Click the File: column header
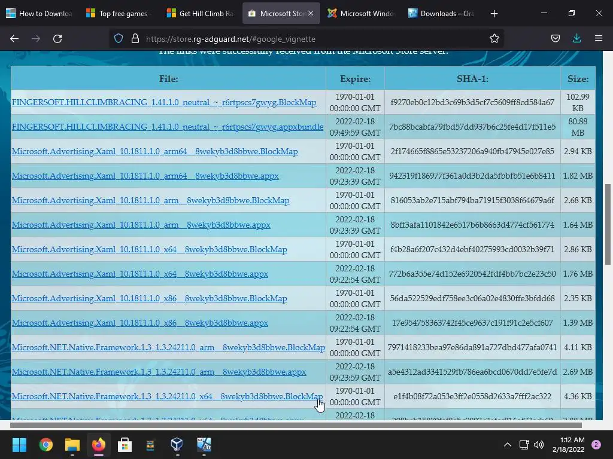 point(168,79)
